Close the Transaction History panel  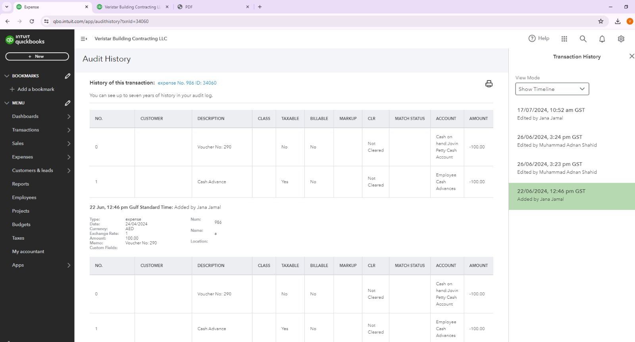[631, 56]
